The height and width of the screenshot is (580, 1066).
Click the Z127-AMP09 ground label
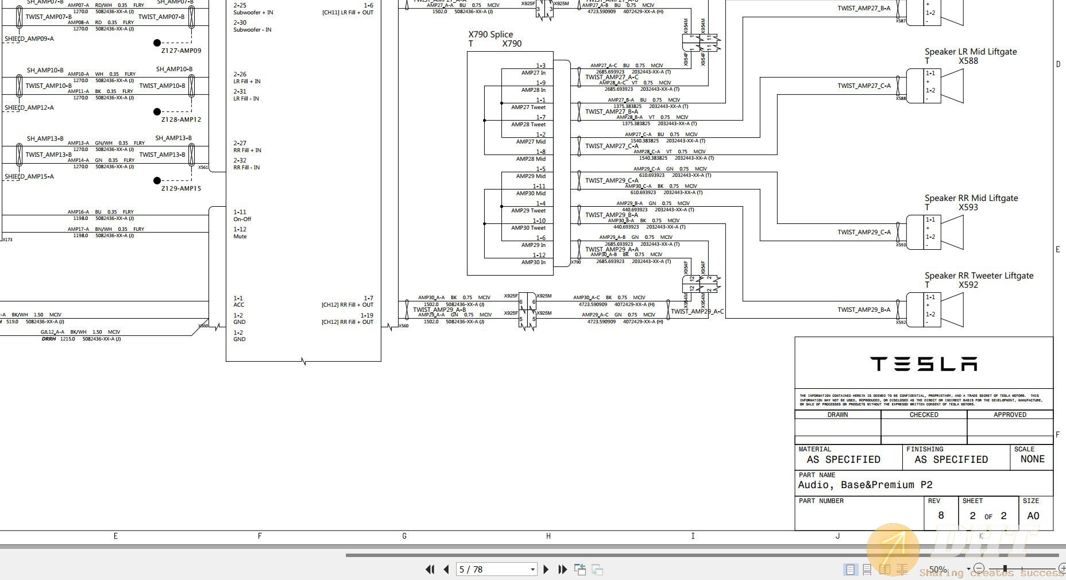[181, 51]
